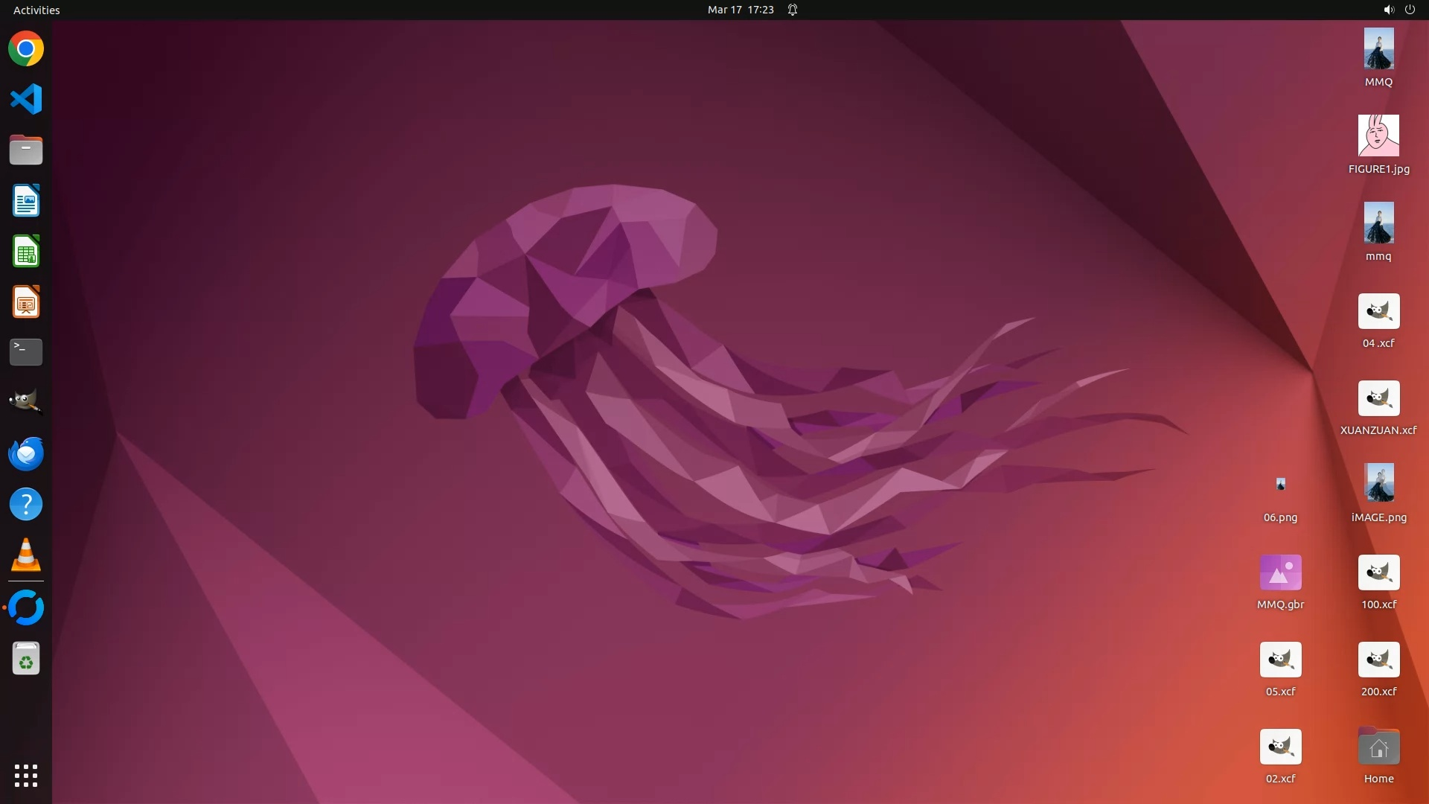Viewport: 1429px width, 804px height.
Task: Launch Visual Studio Code
Action: click(26, 99)
